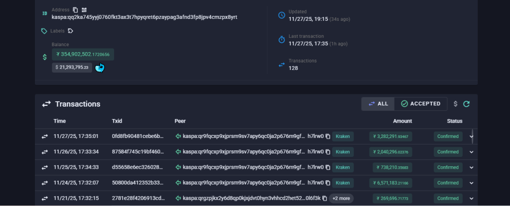Copy peer address in 11/21/25 transaction row
This screenshot has width=510, height=206.
tap(324, 199)
